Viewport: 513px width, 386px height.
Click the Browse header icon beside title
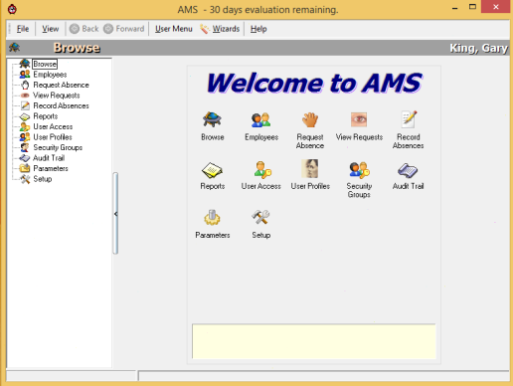tap(14, 48)
